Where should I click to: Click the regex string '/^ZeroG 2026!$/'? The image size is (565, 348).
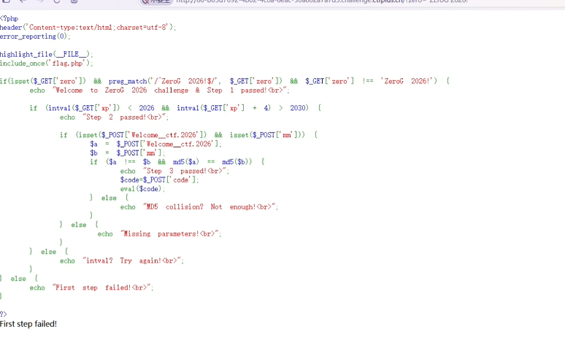[185, 81]
